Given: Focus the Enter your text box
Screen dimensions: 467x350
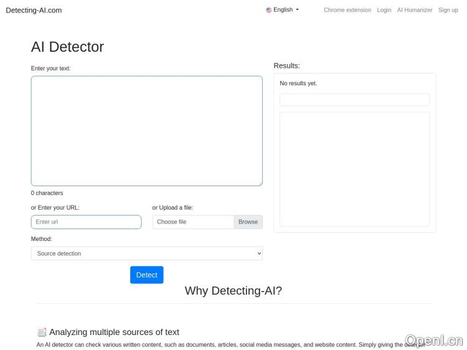Looking at the screenshot, I should pyautogui.click(x=146, y=131).
